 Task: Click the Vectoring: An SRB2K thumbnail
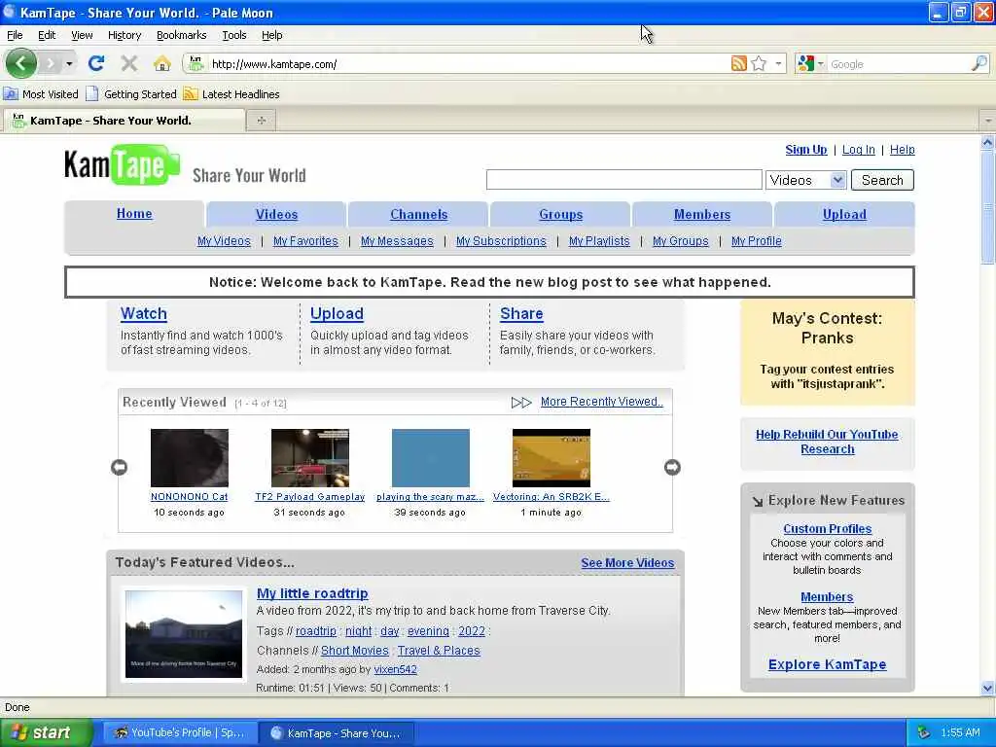click(x=551, y=458)
